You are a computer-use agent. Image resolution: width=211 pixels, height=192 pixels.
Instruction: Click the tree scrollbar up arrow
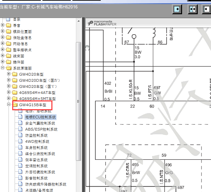[79, 21]
